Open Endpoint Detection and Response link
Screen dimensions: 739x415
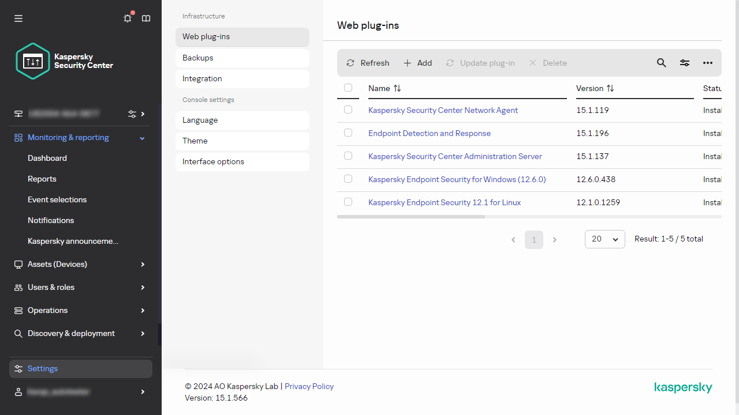coord(430,133)
